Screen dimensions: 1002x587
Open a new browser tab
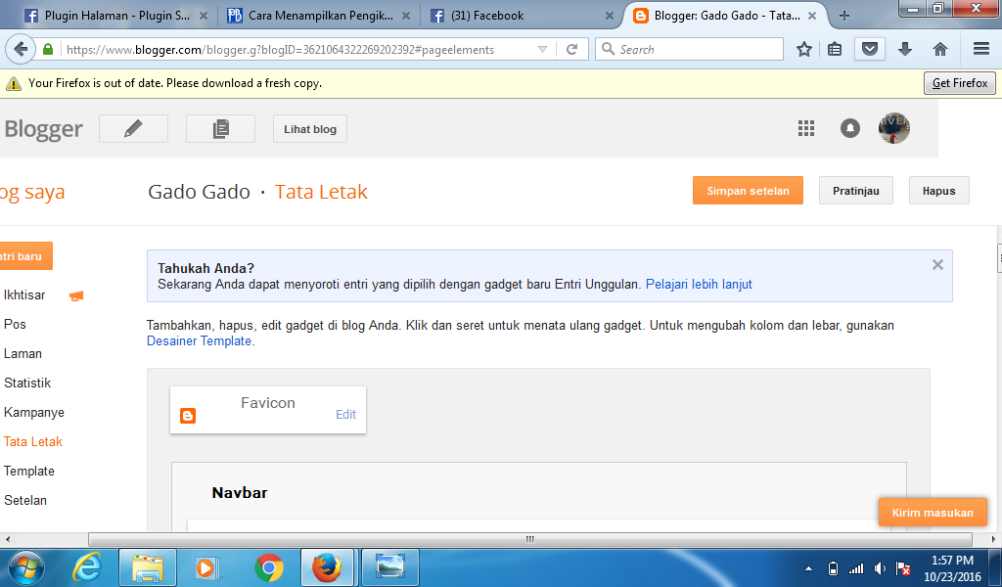coord(844,16)
